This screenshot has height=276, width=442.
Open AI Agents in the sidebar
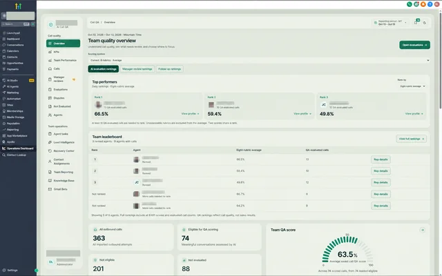(12, 87)
